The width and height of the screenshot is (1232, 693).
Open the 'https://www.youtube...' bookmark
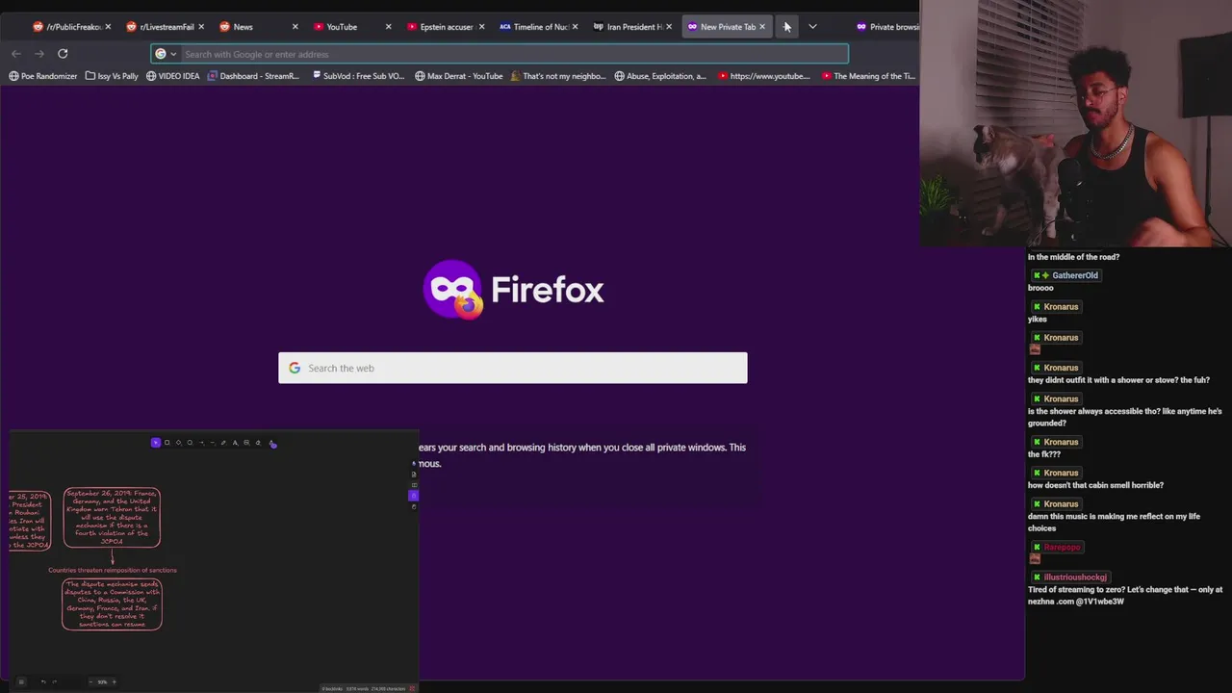pos(764,76)
